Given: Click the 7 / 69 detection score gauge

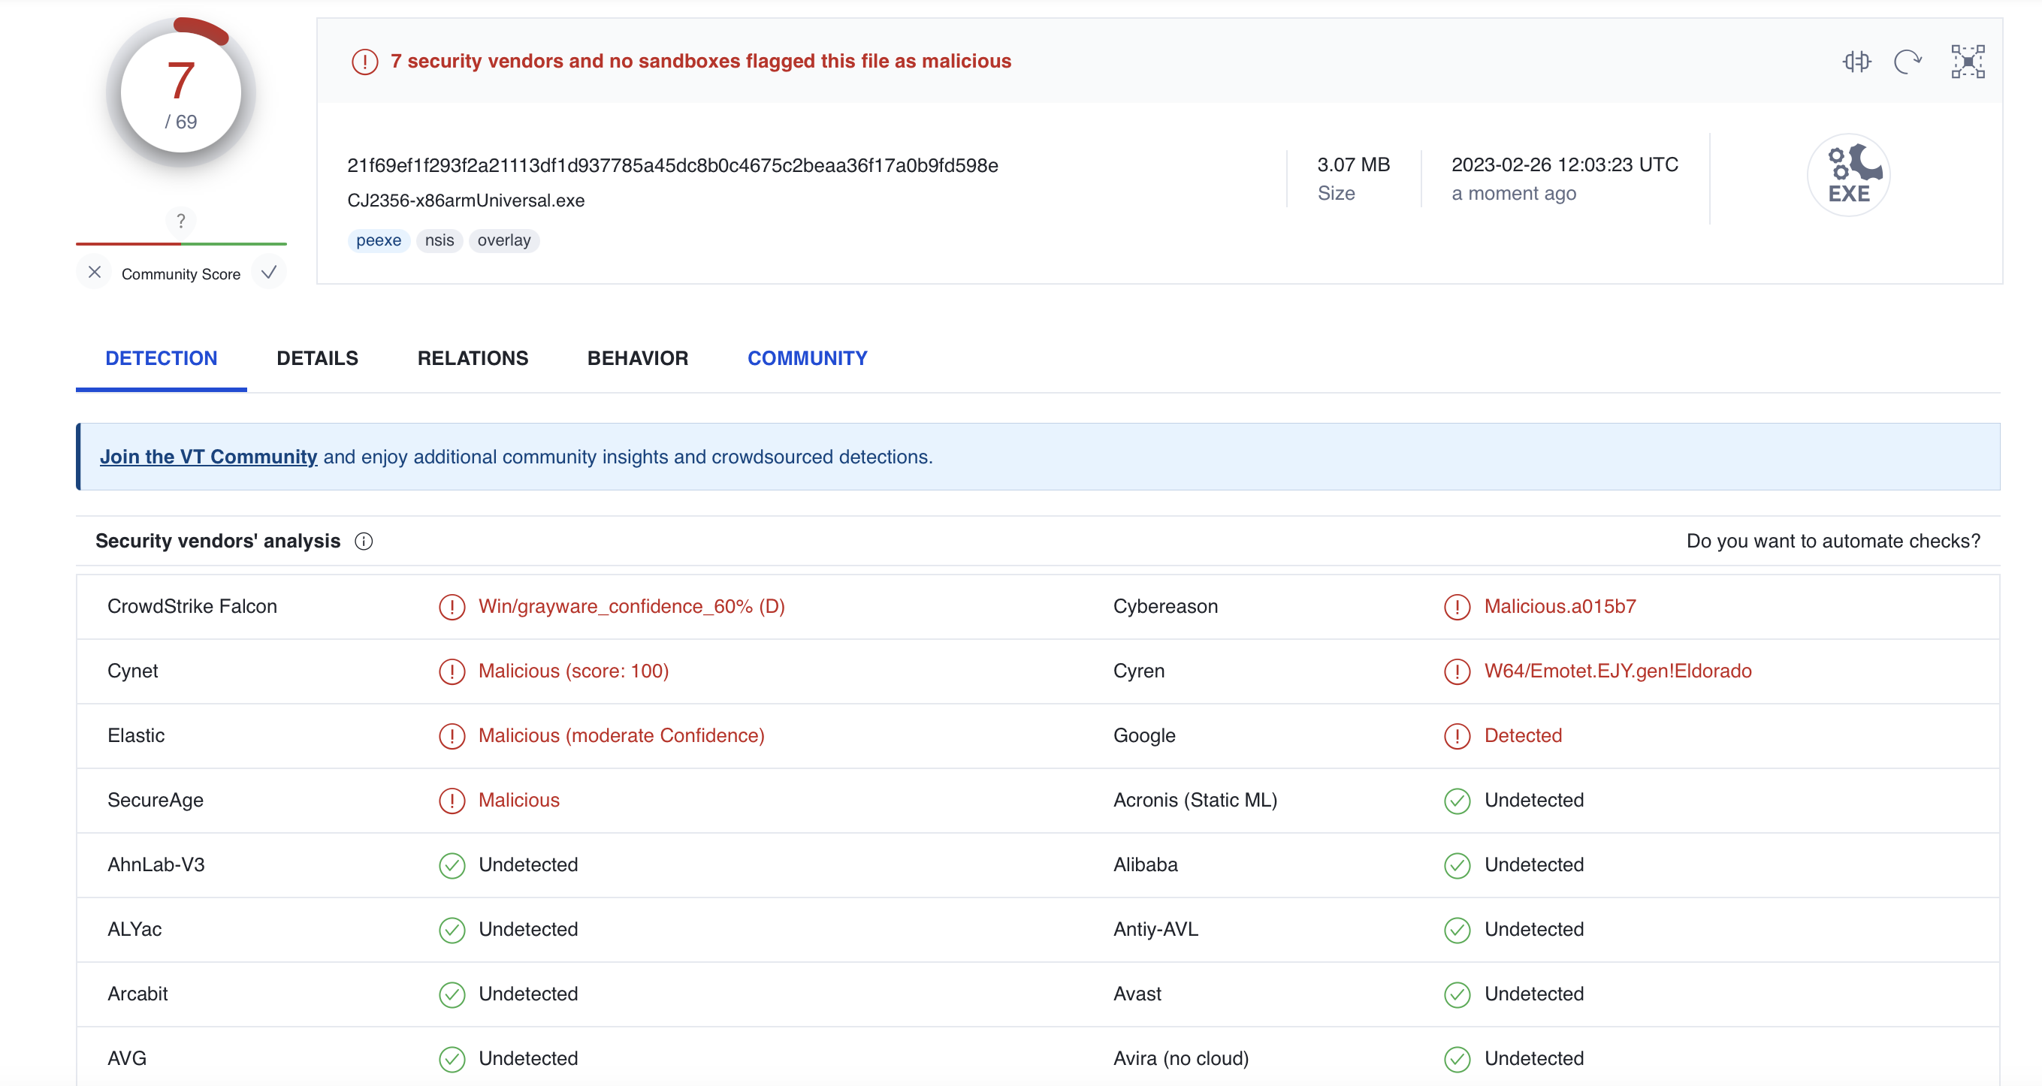Looking at the screenshot, I should tap(181, 92).
